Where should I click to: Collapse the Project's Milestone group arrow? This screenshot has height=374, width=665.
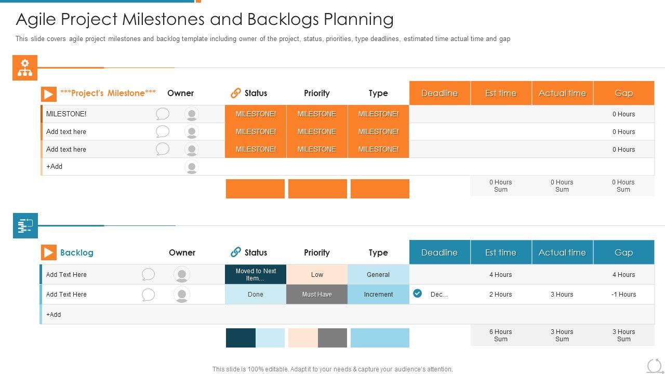[x=49, y=94]
